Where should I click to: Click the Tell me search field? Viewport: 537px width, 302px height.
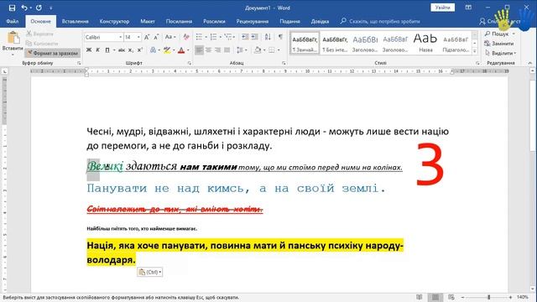point(380,21)
